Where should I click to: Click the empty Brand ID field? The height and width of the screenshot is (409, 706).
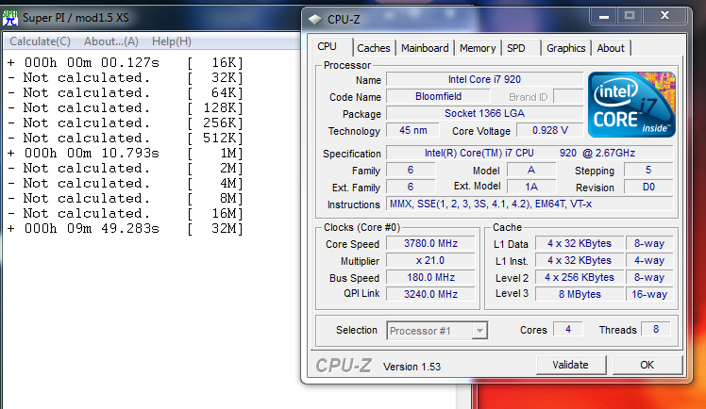(x=568, y=97)
